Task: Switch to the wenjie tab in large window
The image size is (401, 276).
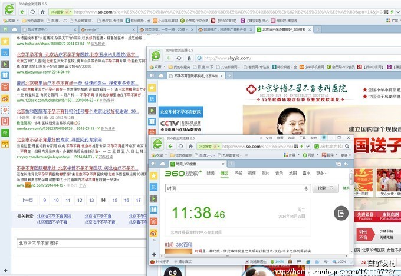Action: click(107, 29)
